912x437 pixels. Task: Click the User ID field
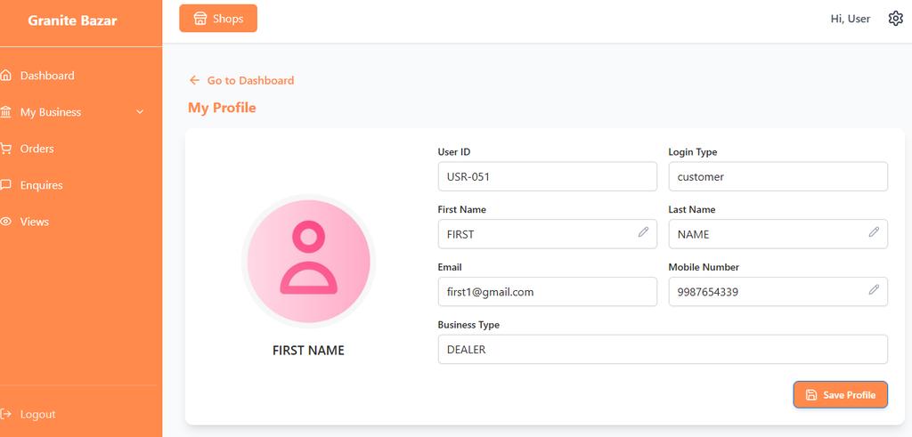point(547,176)
